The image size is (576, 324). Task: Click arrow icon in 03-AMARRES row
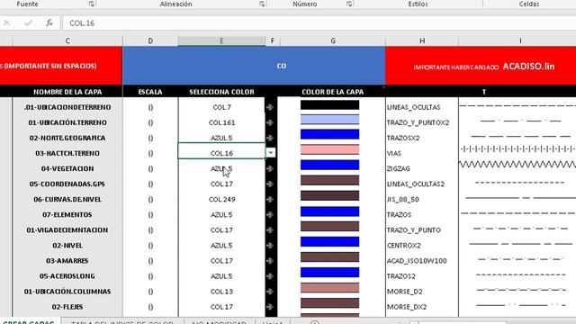pyautogui.click(x=270, y=261)
